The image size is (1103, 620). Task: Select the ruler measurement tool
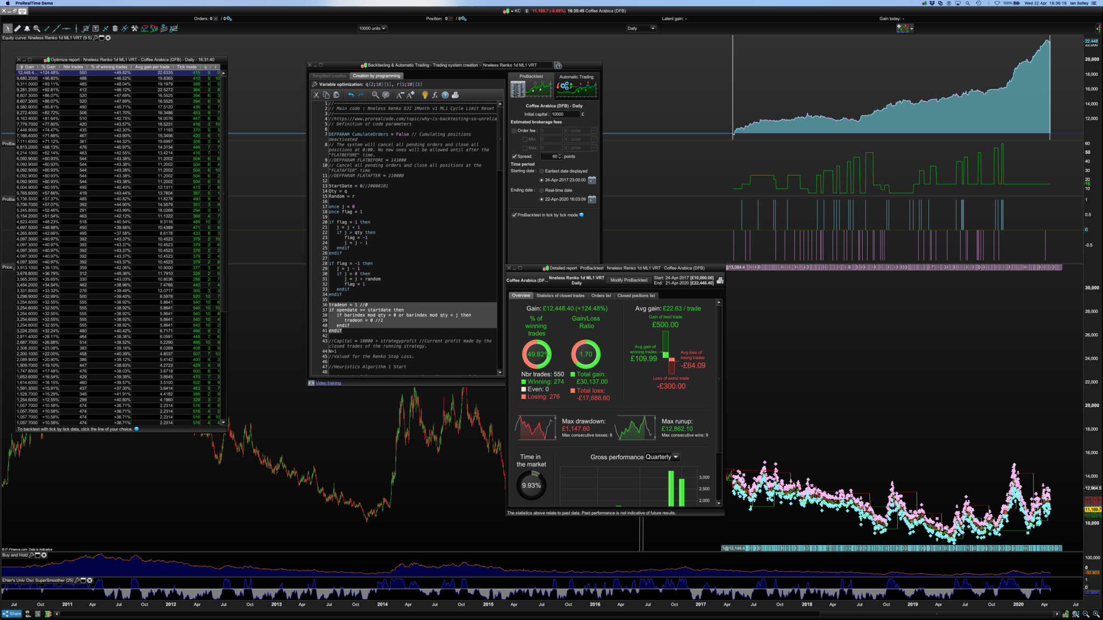pos(17,29)
